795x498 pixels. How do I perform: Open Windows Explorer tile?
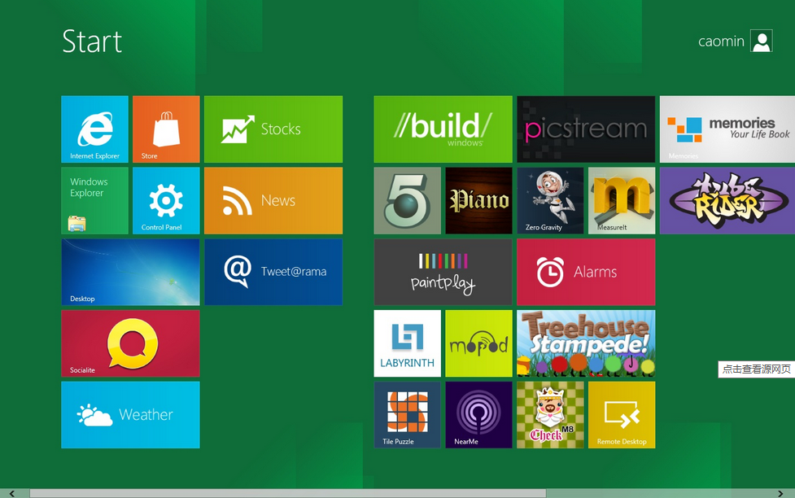(x=95, y=201)
